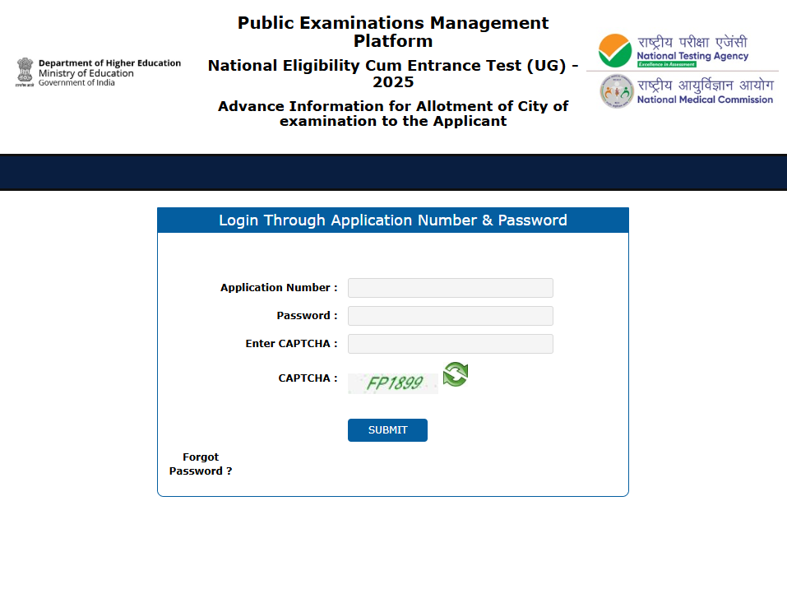Viewport: 787px width, 589px height.
Task: Click the National Medical Commission English text
Action: coord(705,100)
